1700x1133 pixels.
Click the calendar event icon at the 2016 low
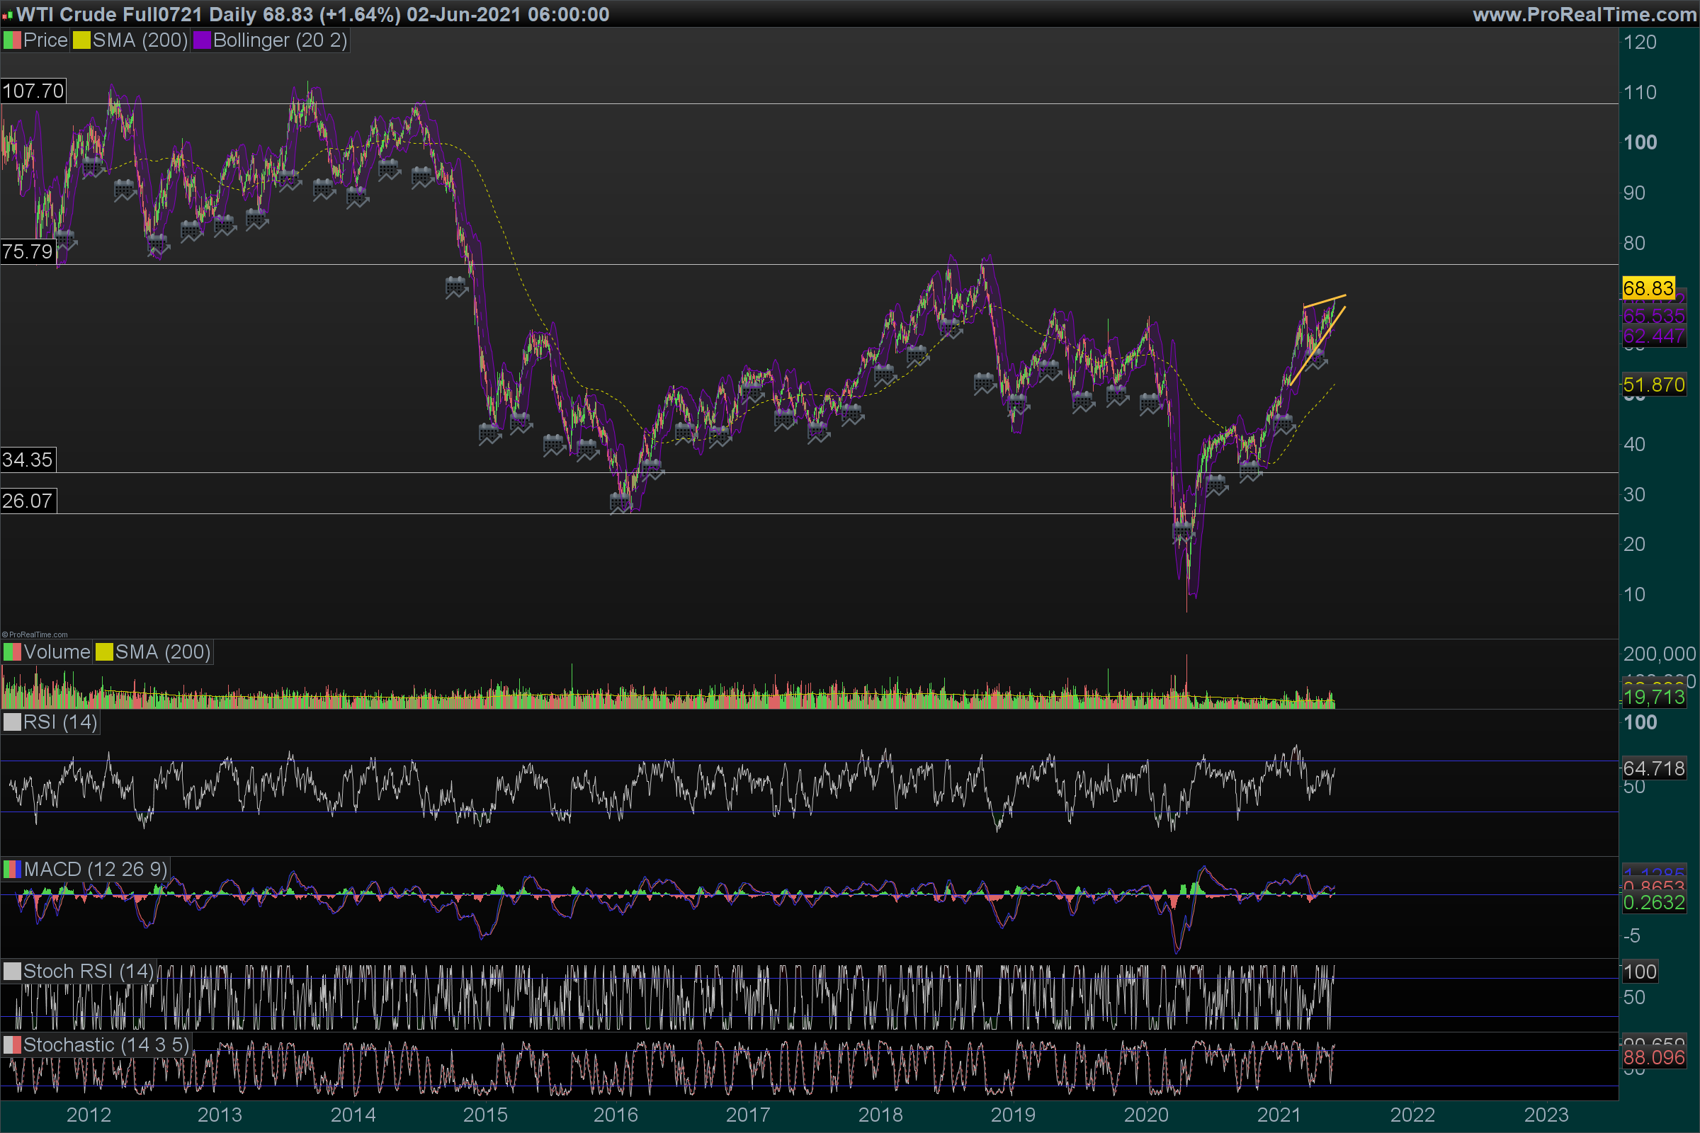[x=620, y=501]
